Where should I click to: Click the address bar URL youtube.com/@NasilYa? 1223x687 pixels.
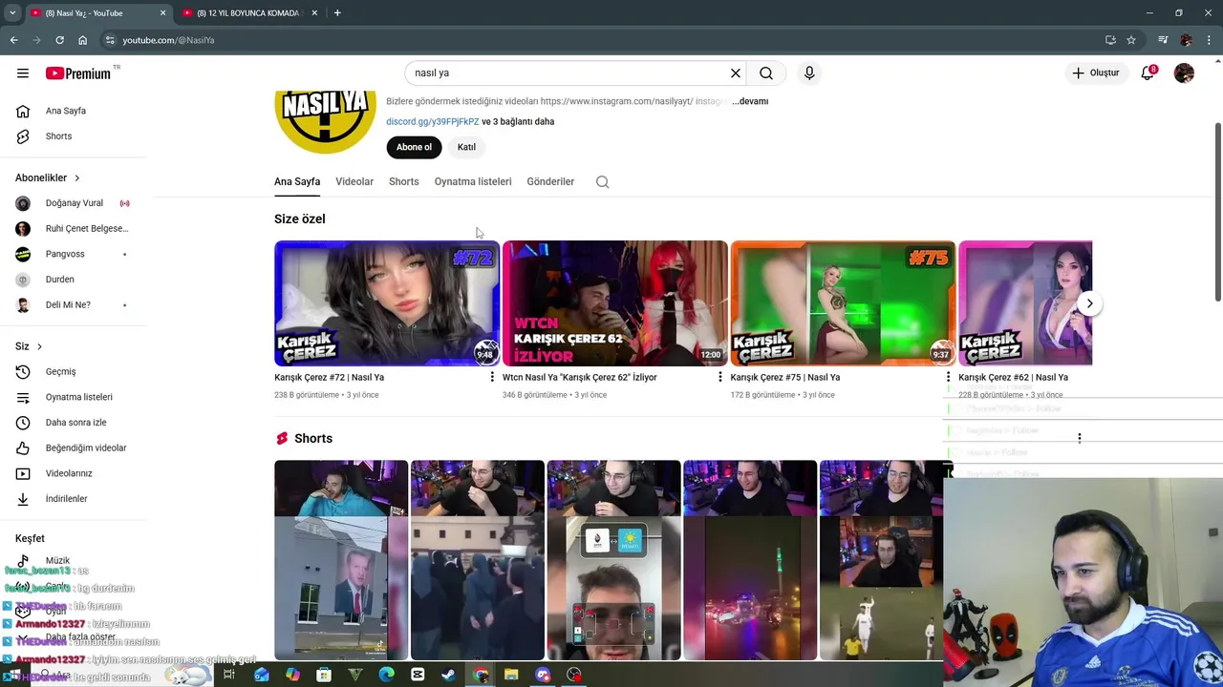[168, 40]
